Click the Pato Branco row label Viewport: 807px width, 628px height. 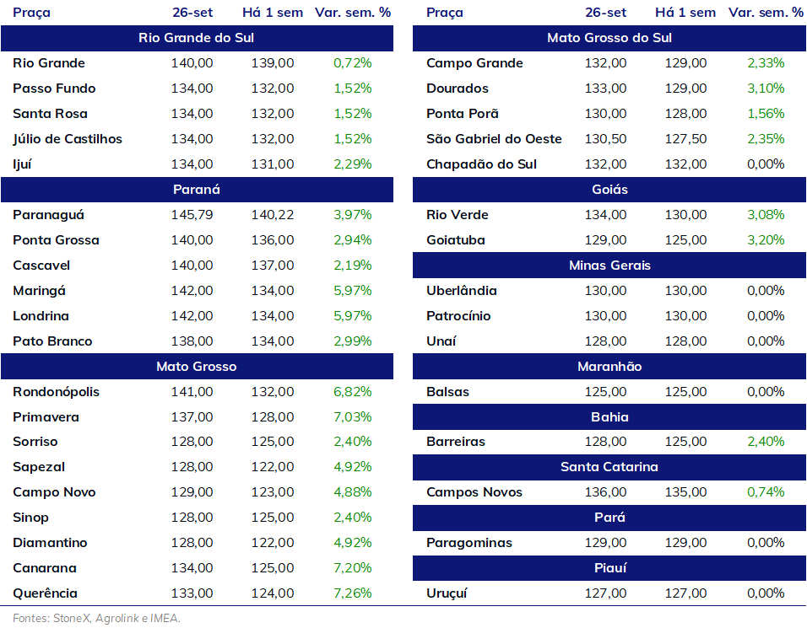[x=52, y=341]
